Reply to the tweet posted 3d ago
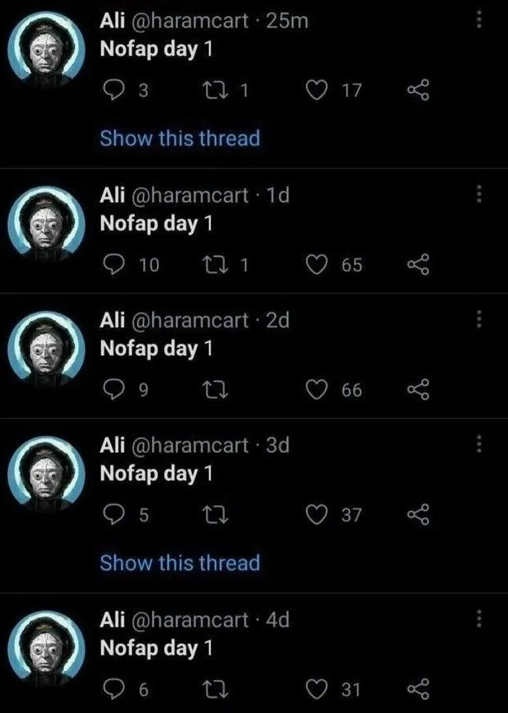The width and height of the screenshot is (508, 713). pos(116,515)
